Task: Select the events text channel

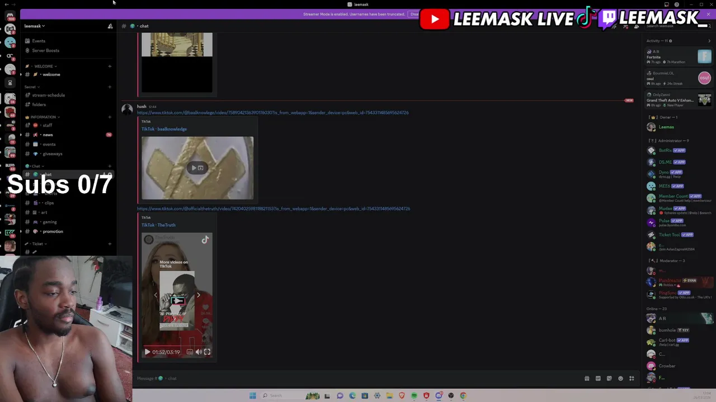Action: click(x=49, y=144)
